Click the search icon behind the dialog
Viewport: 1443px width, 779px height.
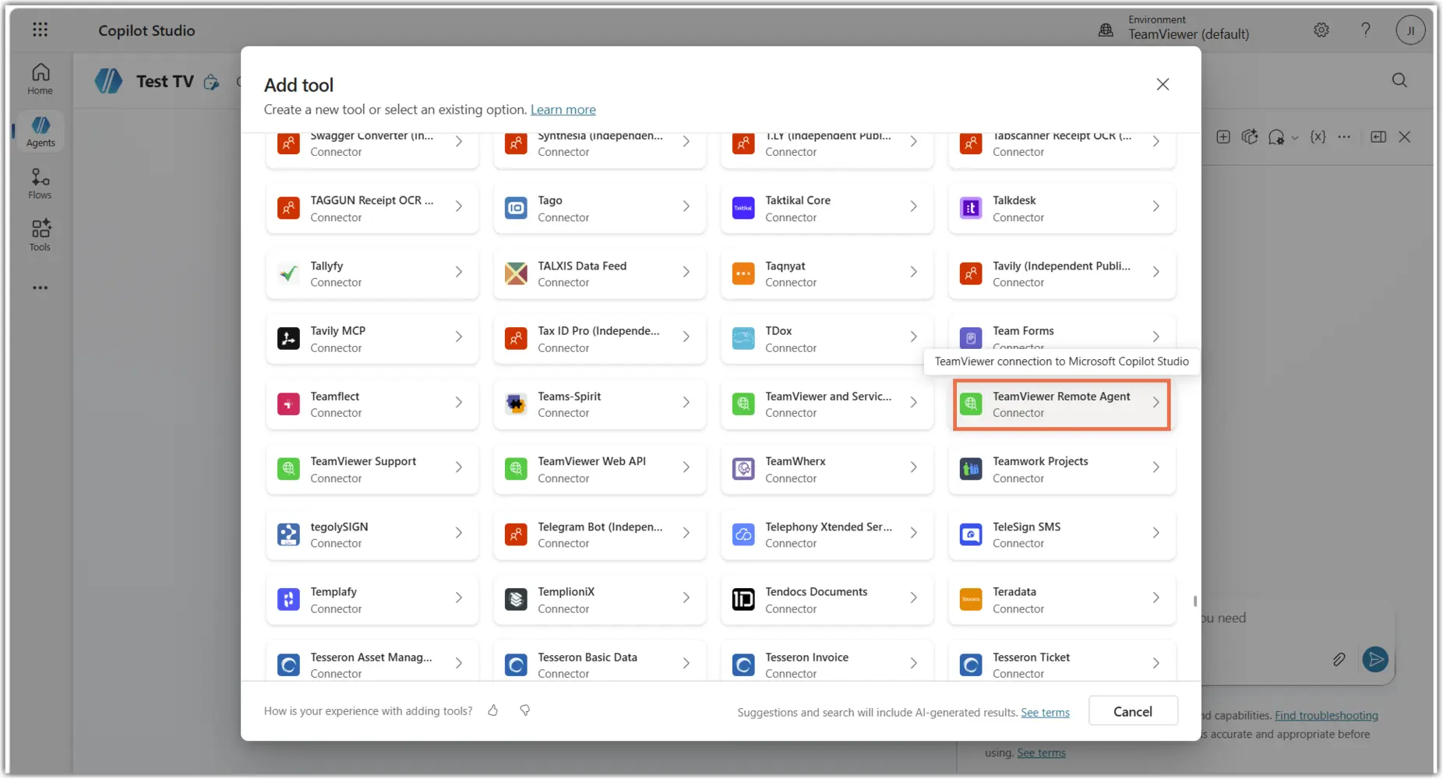pyautogui.click(x=1399, y=80)
